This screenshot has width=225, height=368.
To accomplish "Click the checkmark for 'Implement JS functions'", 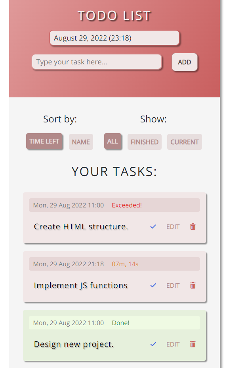I will tap(153, 285).
